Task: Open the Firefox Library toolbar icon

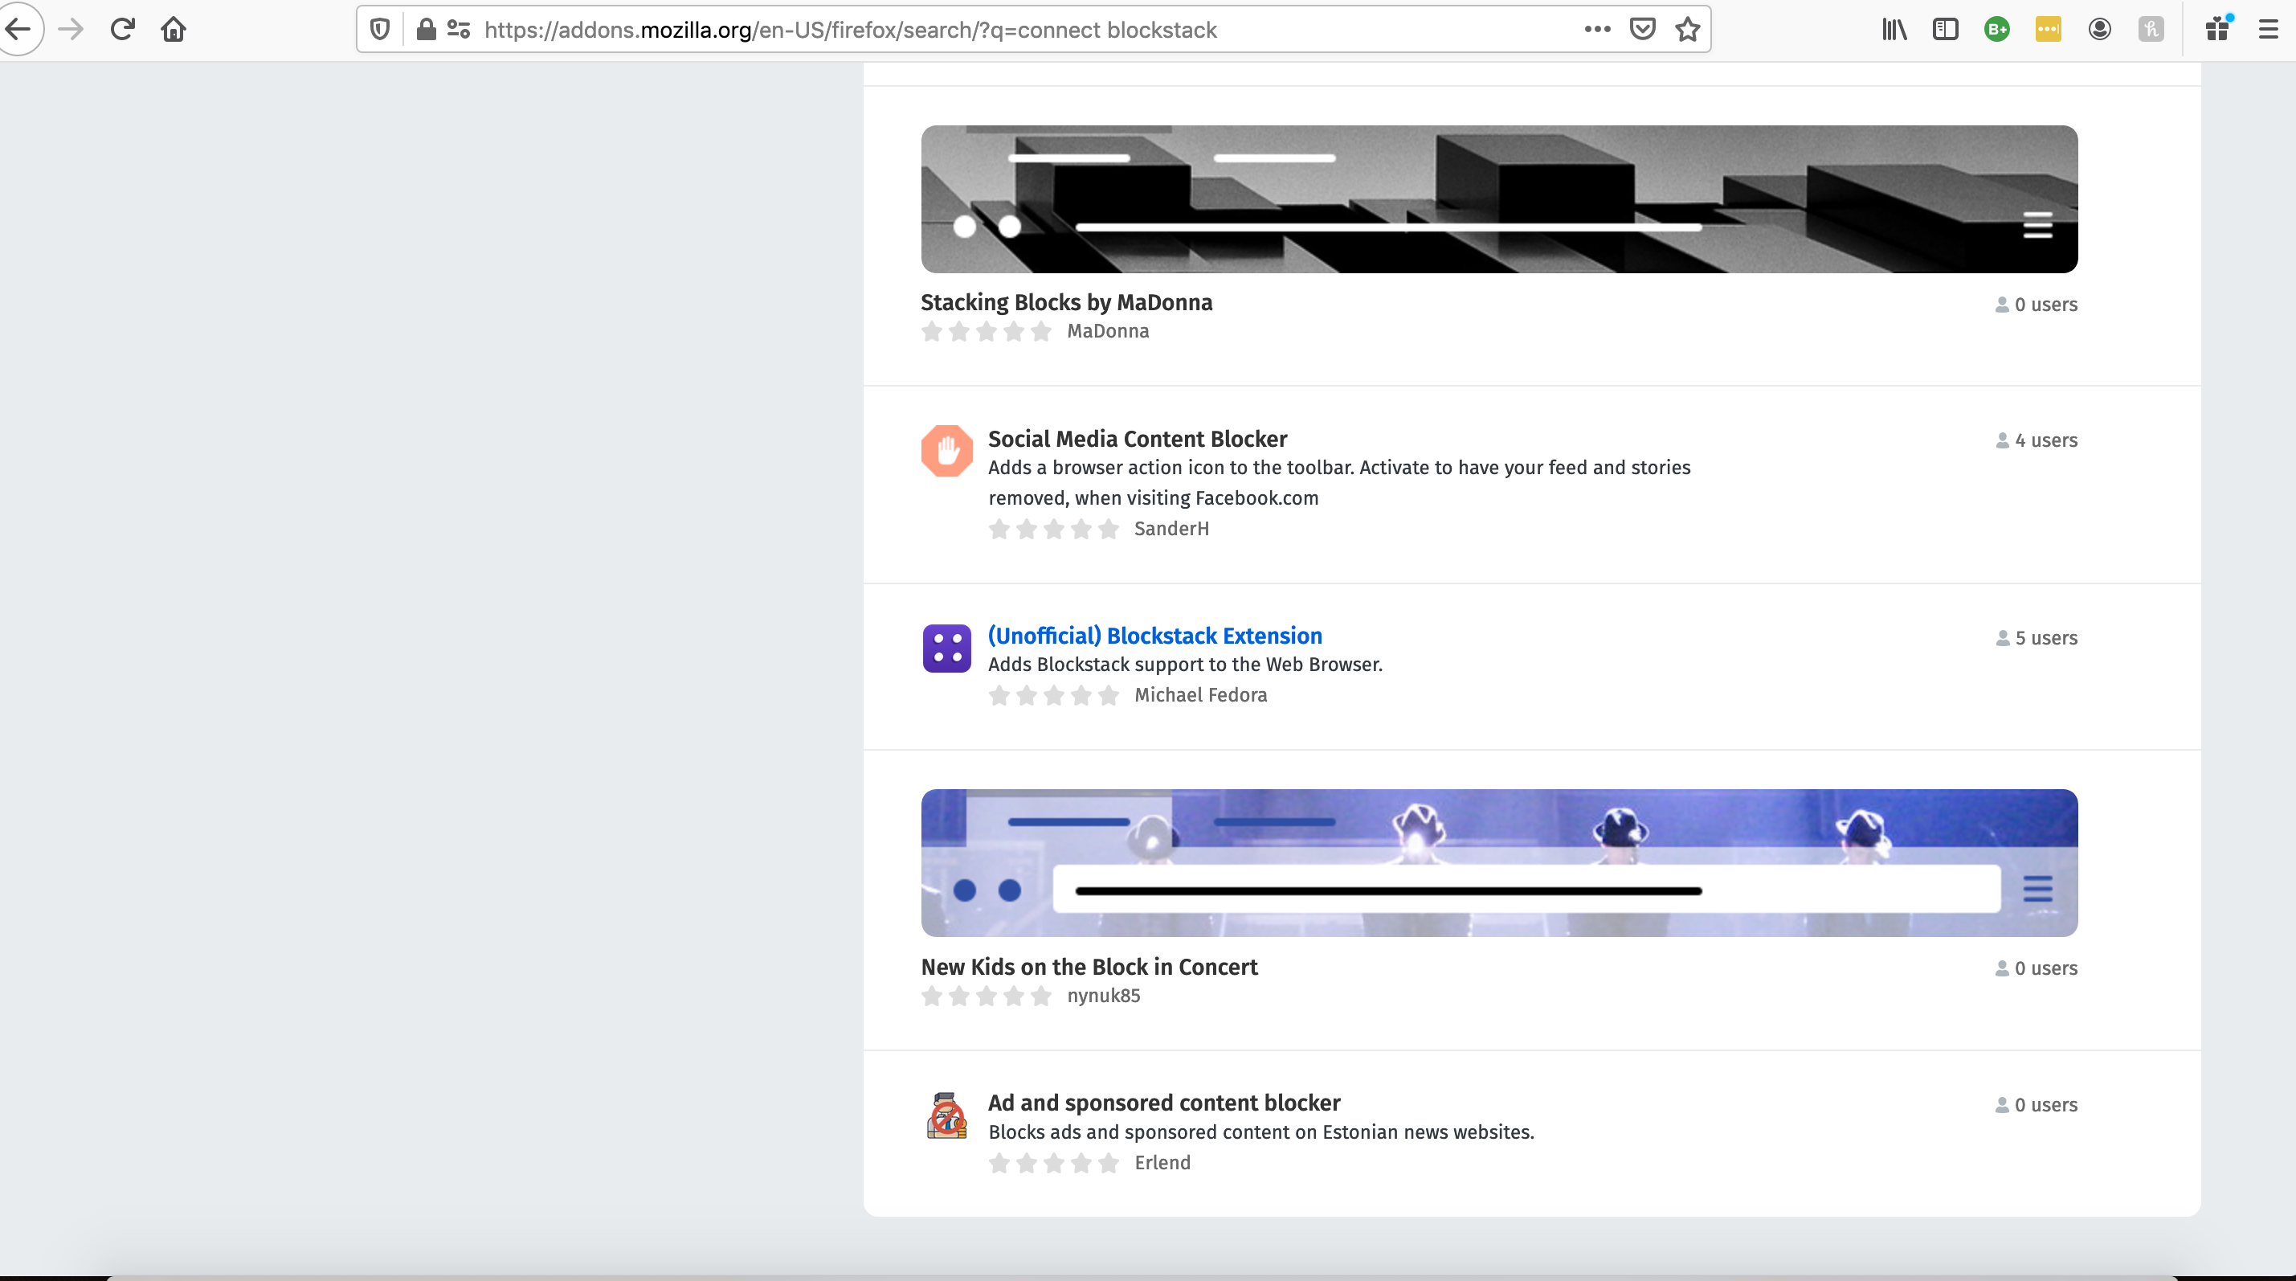Action: click(x=1894, y=30)
